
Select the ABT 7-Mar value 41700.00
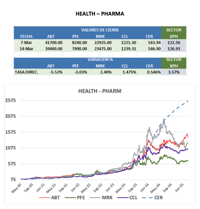(54, 42)
